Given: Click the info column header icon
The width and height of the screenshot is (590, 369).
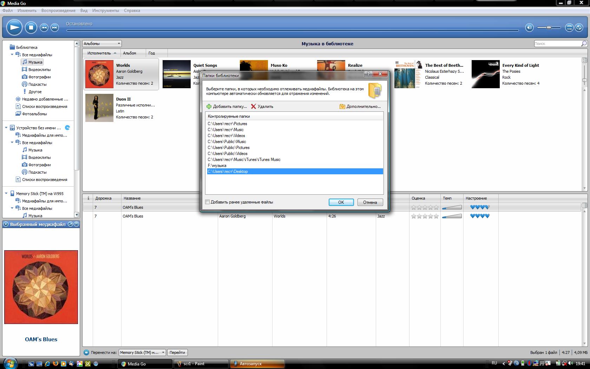Looking at the screenshot, I should (x=88, y=198).
